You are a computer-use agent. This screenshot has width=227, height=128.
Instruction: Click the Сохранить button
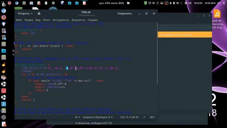point(124,14)
